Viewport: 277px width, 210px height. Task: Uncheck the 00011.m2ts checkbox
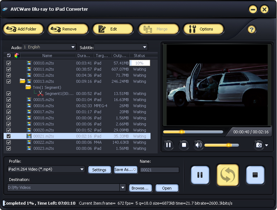[9, 69]
